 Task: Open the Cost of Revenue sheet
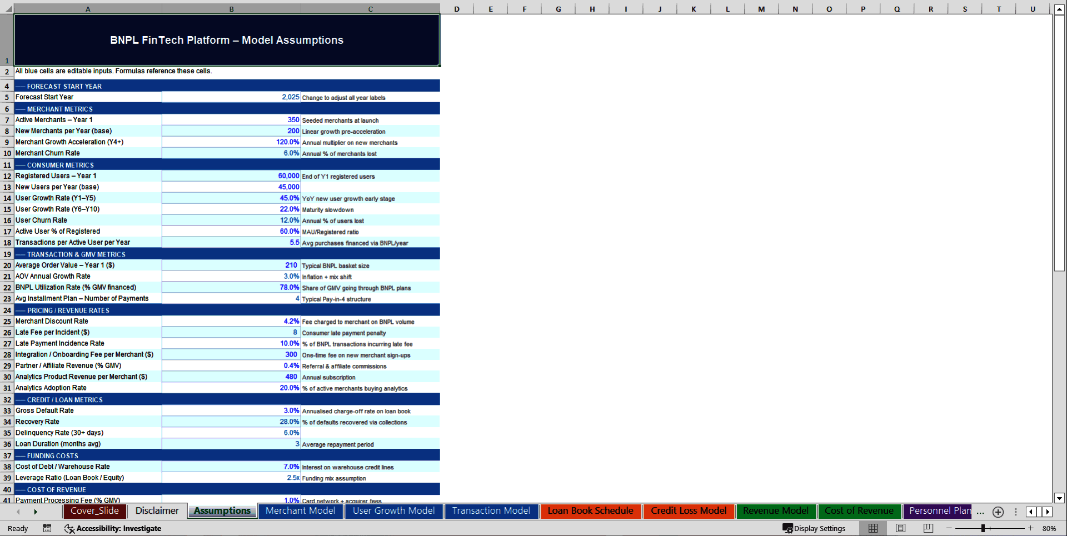(860, 510)
